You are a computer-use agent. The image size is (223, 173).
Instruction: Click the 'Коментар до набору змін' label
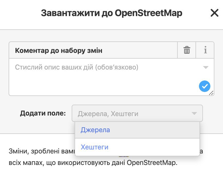click(x=58, y=50)
